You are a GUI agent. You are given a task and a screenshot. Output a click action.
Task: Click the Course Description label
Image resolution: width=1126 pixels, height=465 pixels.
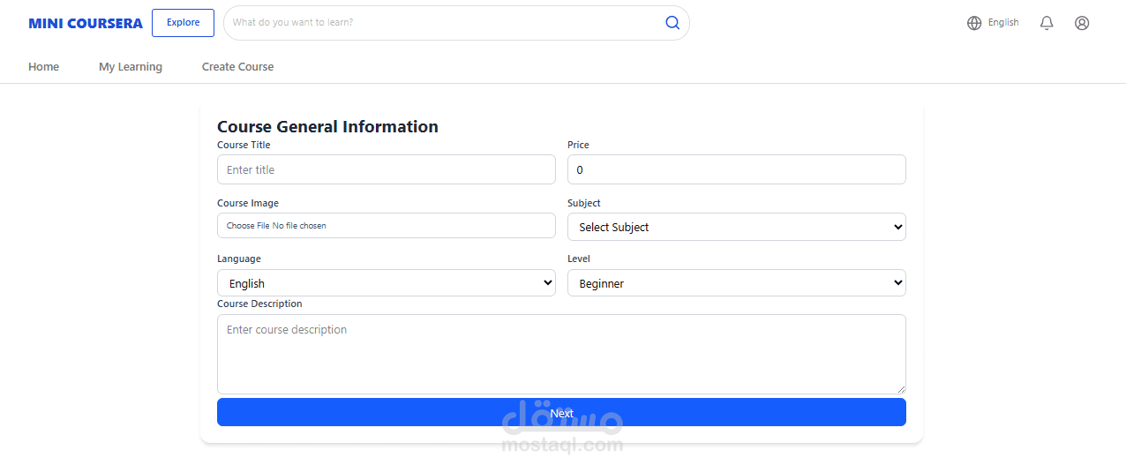pos(259,304)
